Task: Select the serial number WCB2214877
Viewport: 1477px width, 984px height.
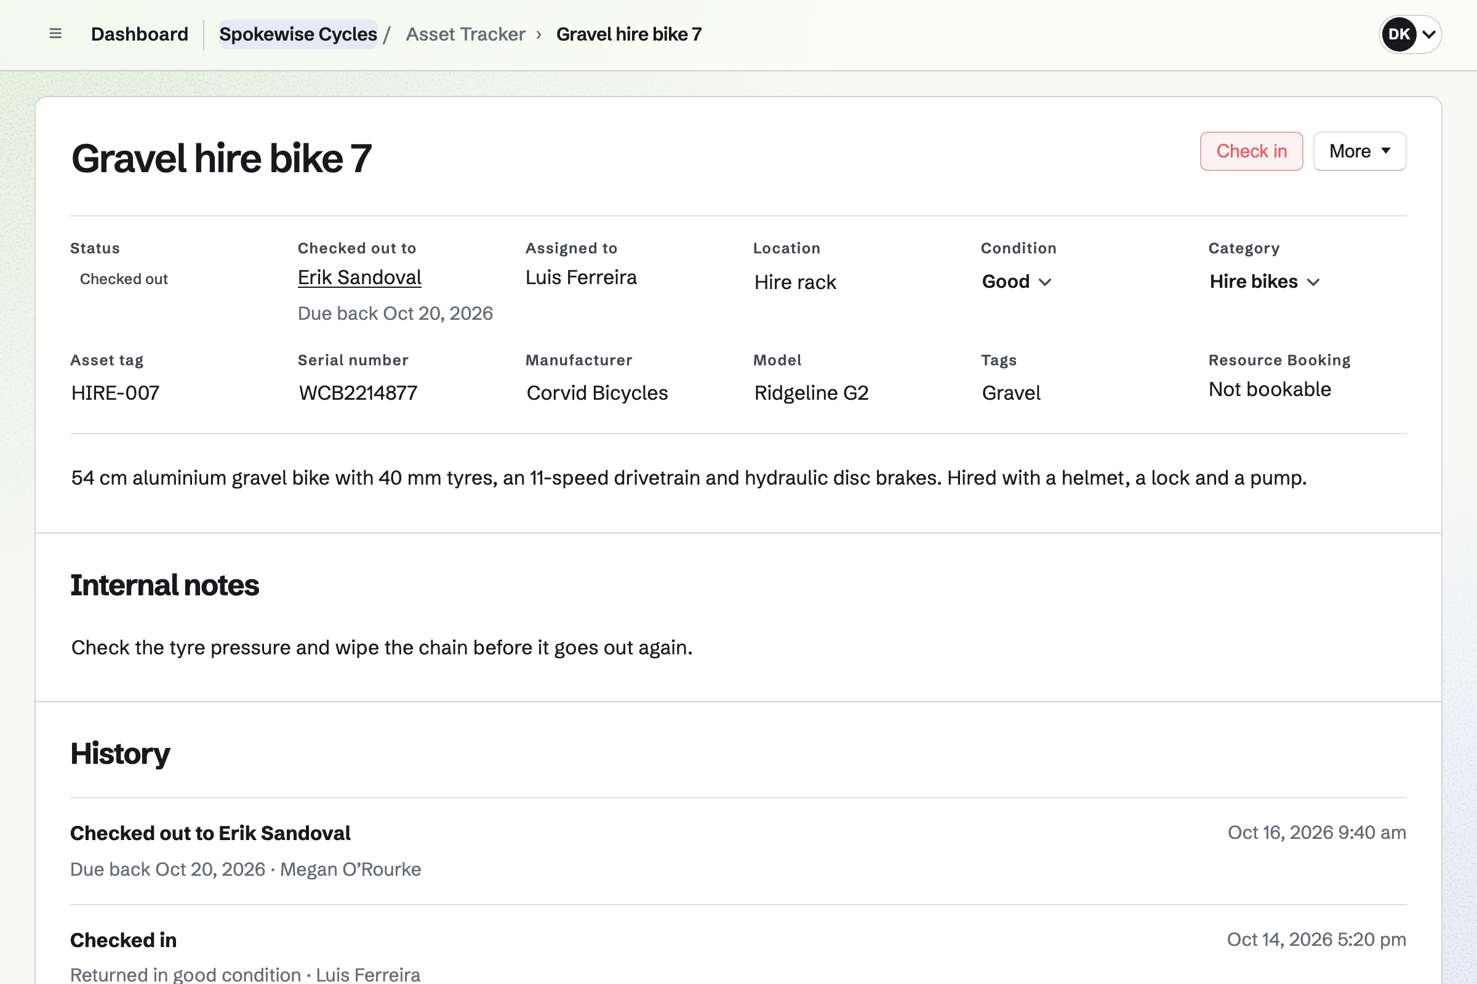Action: (x=358, y=393)
